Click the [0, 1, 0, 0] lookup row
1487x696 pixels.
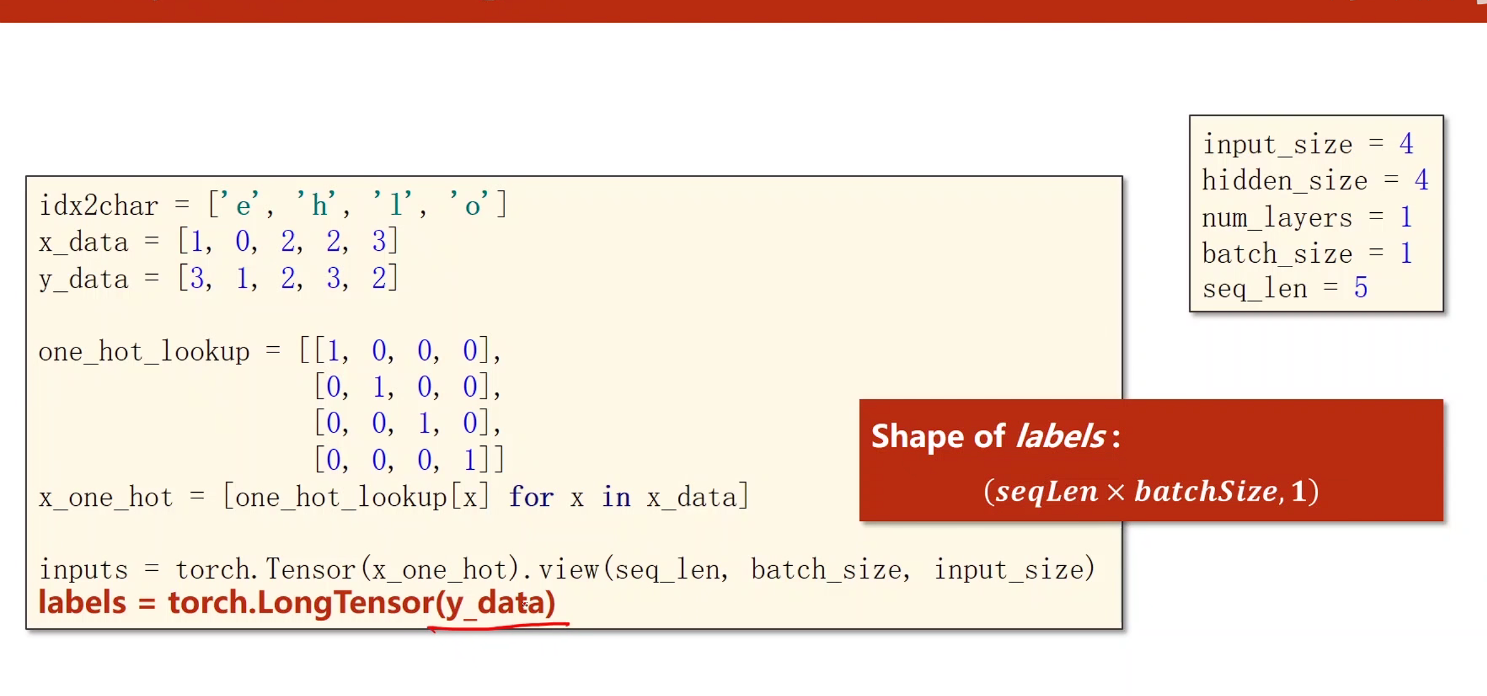pos(408,386)
